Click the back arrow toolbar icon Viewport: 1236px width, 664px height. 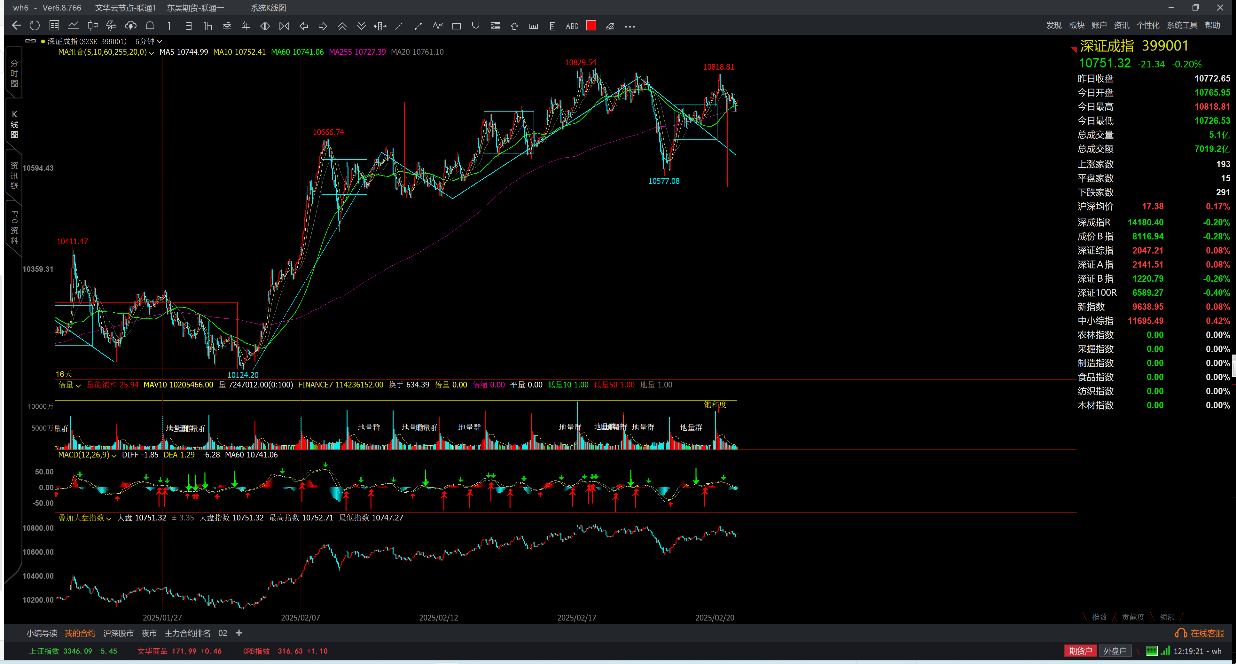16,26
